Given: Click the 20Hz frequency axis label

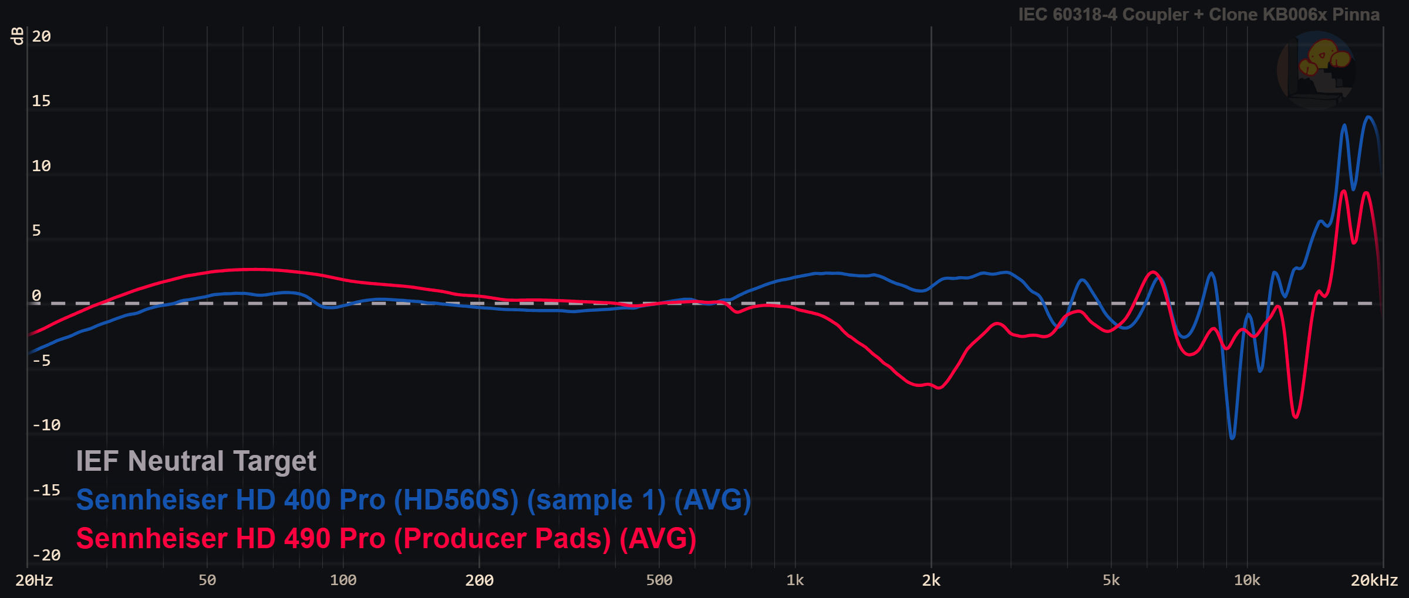Looking at the screenshot, I should pos(34,580).
